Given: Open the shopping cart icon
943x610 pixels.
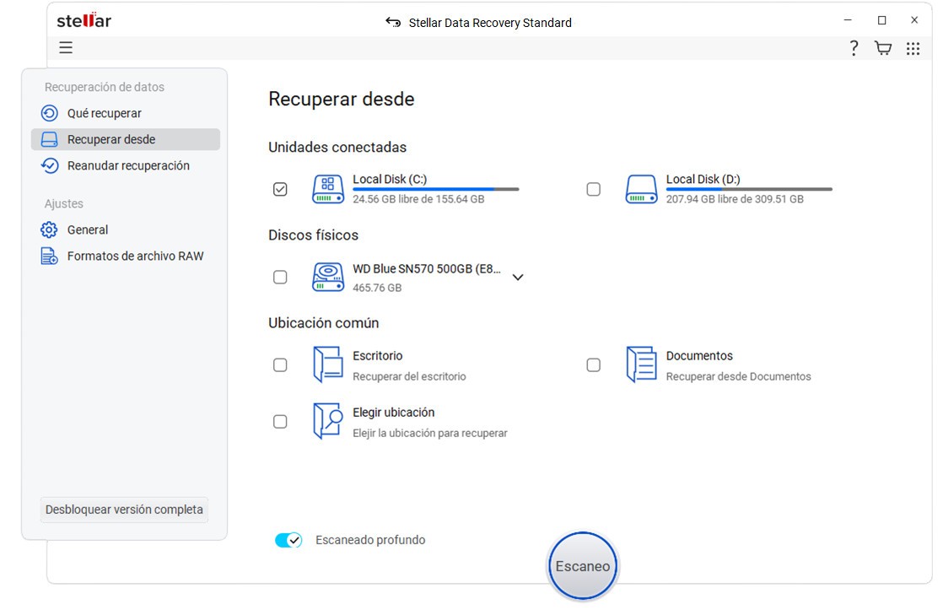Looking at the screenshot, I should pos(883,48).
